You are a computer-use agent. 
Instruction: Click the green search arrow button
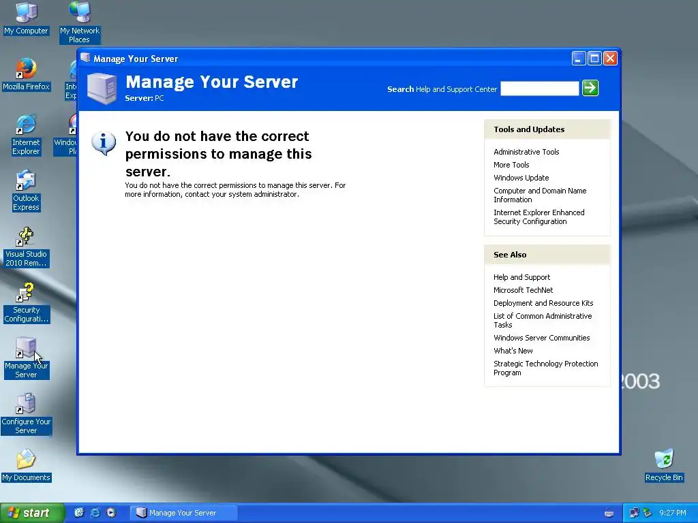590,88
